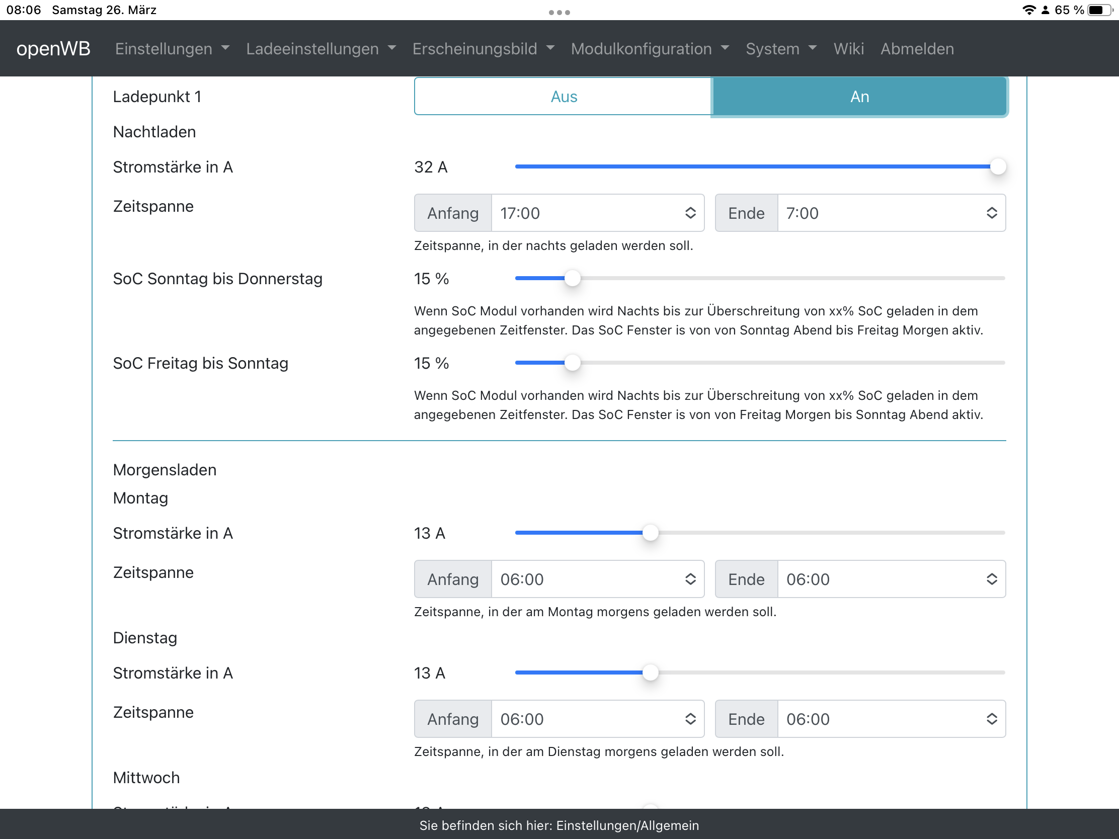Click Montag Anfang 06:00 stepper arrows
Image resolution: width=1119 pixels, height=839 pixels.
pos(690,579)
